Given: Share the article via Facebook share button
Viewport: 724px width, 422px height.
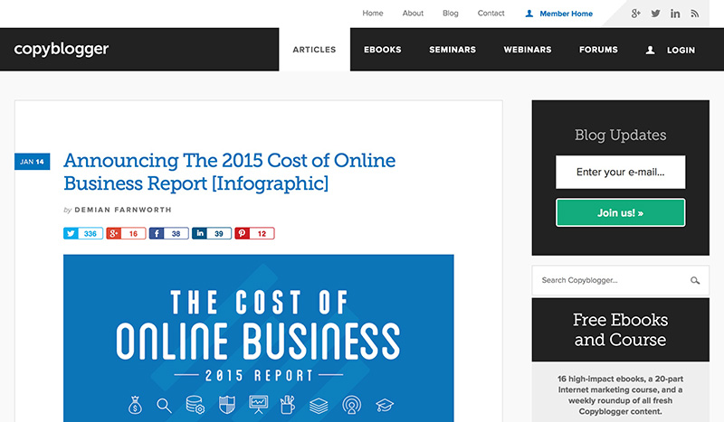Looking at the screenshot, I should 157,233.
